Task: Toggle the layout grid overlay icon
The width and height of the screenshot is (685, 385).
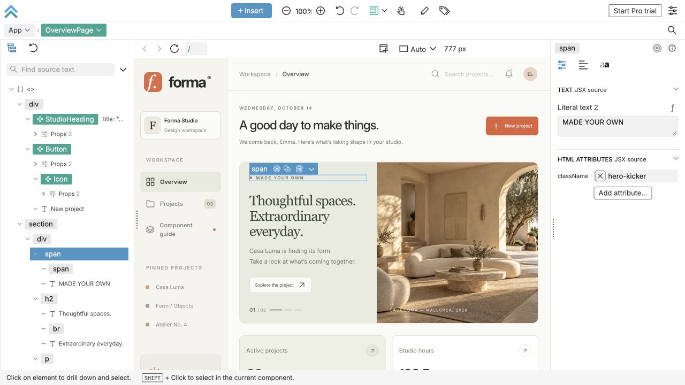Action: pos(374,11)
